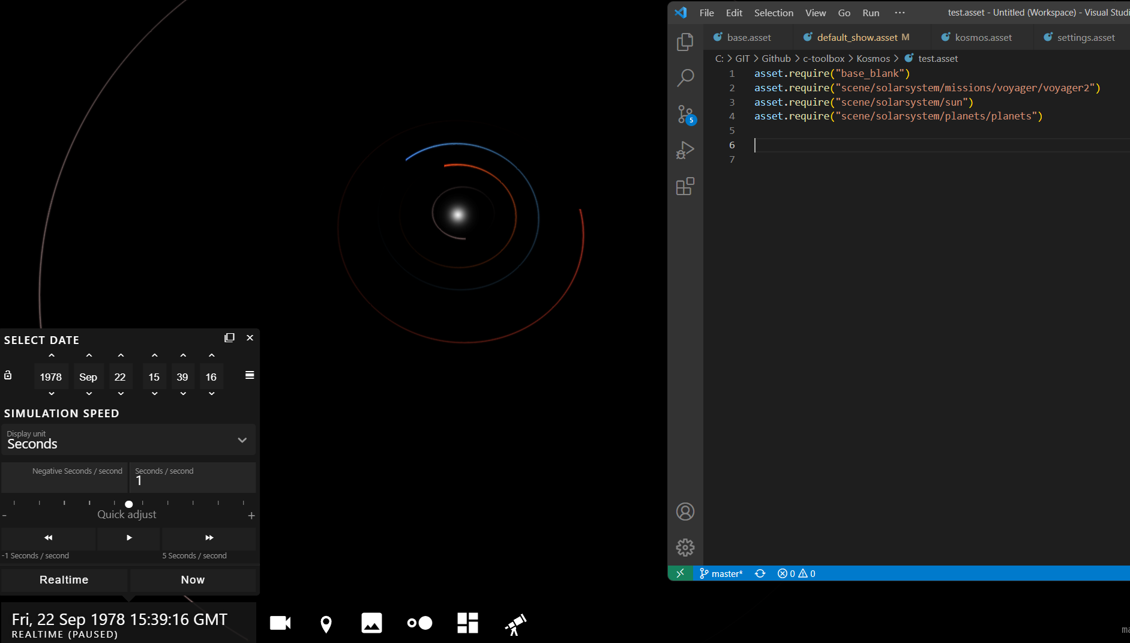Open Source Control view with badge
Image resolution: width=1130 pixels, height=643 pixels.
point(685,114)
